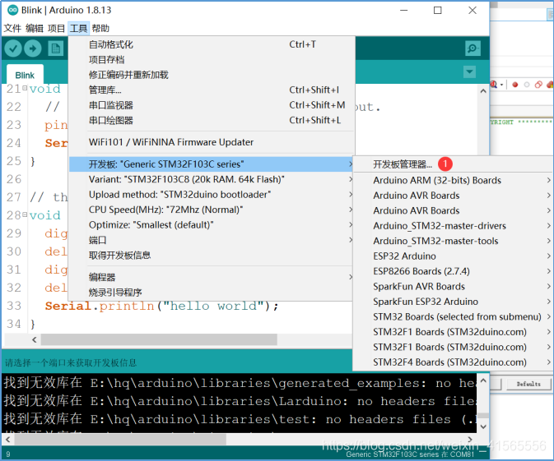
Task: Click console vertical scrollbar up arrow
Action: 483,380
